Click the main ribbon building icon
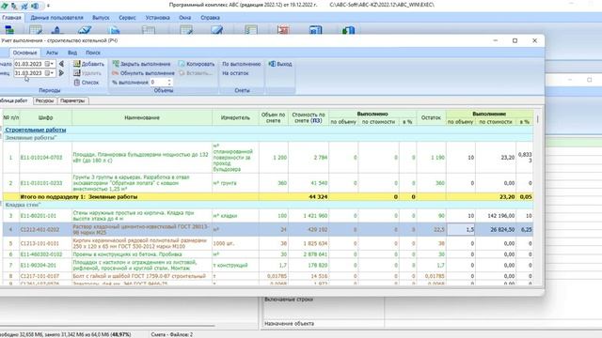The image size is (602, 338). click(x=56, y=30)
